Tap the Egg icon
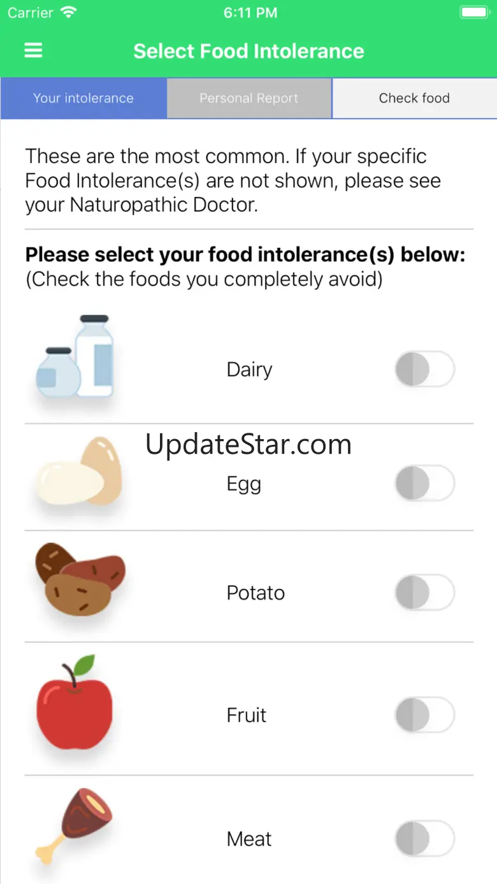 [78, 473]
